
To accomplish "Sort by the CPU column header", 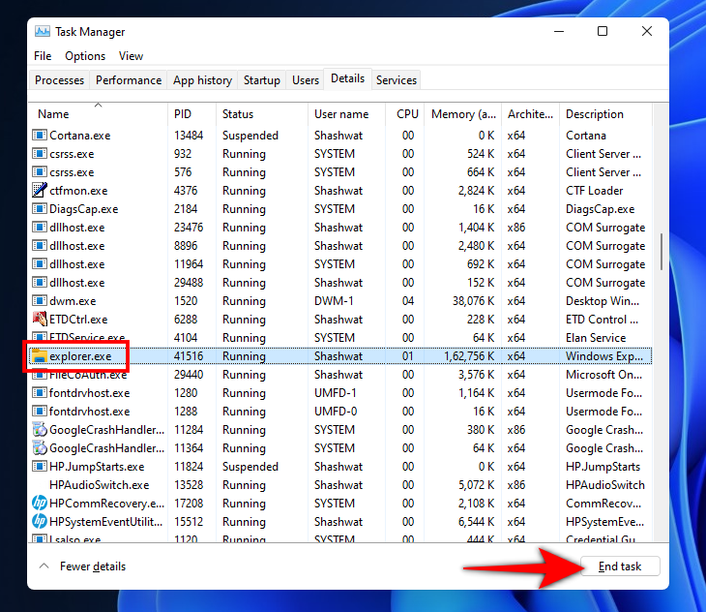I will coord(407,114).
